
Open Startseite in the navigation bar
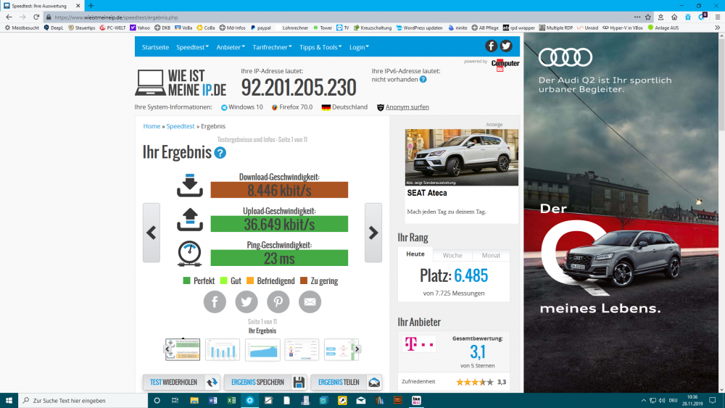coord(155,47)
